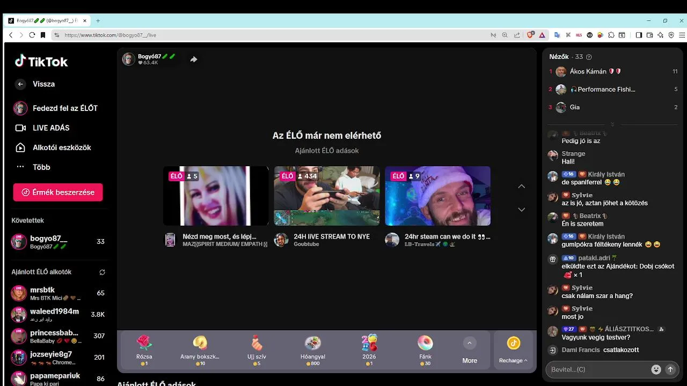Click browser back button
Viewport: 687px width, 386px height.
click(x=11, y=35)
